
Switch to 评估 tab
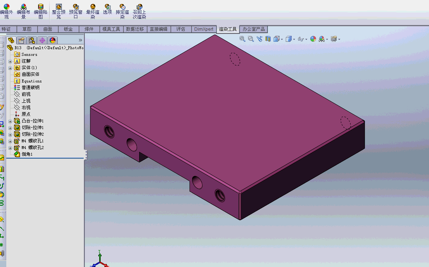click(x=181, y=29)
